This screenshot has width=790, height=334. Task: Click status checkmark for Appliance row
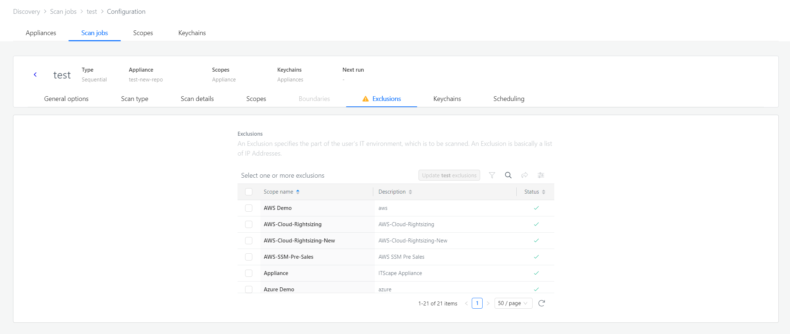click(536, 273)
